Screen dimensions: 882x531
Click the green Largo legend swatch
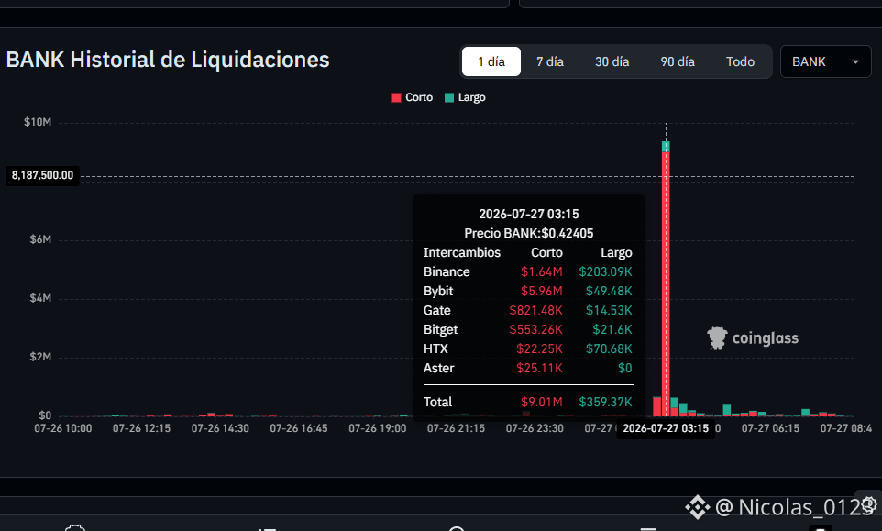coord(449,97)
